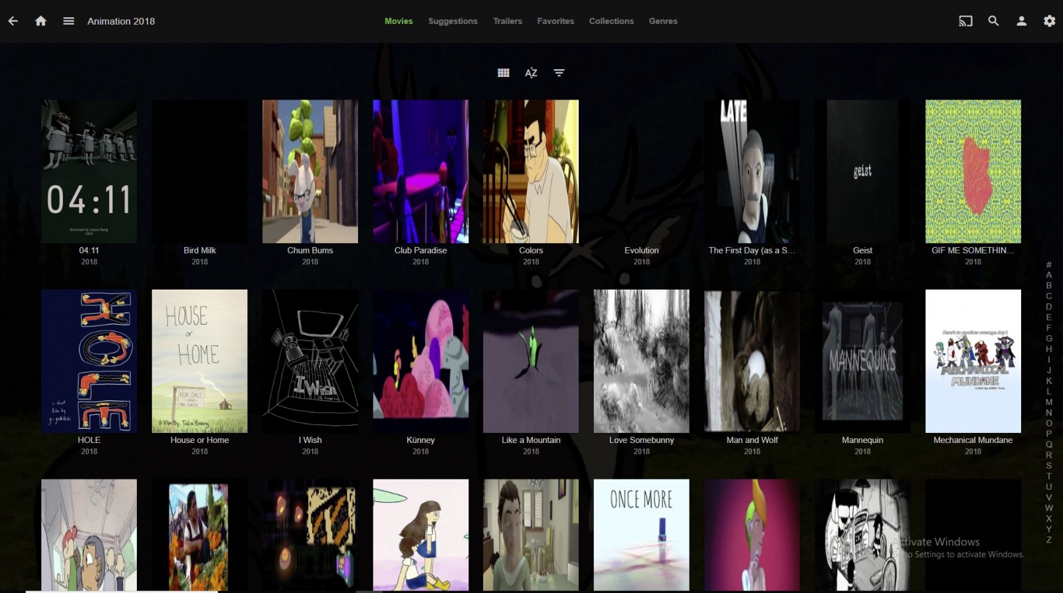Open the settings gear icon

1050,21
